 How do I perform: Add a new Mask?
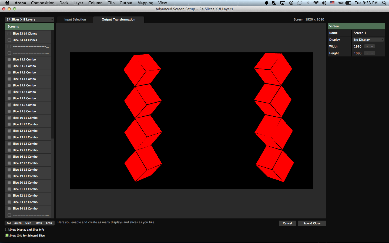39,223
